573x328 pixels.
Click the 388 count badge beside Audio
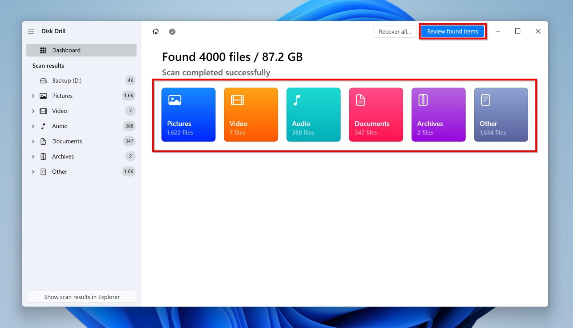[x=129, y=126]
